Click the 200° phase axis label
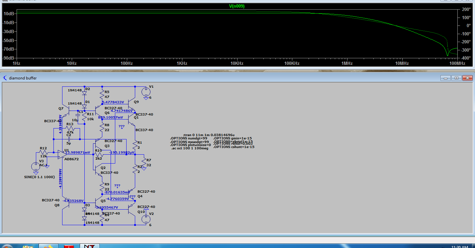This screenshot has height=248, width=475. point(466,9)
